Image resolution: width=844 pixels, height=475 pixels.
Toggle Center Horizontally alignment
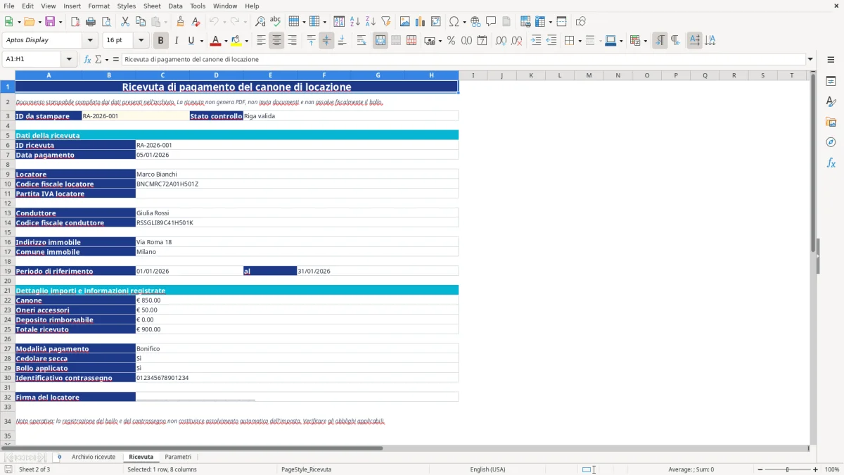(276, 41)
